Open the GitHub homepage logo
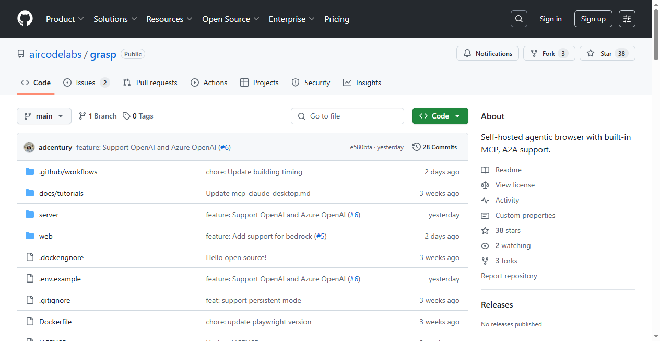 [x=25, y=19]
